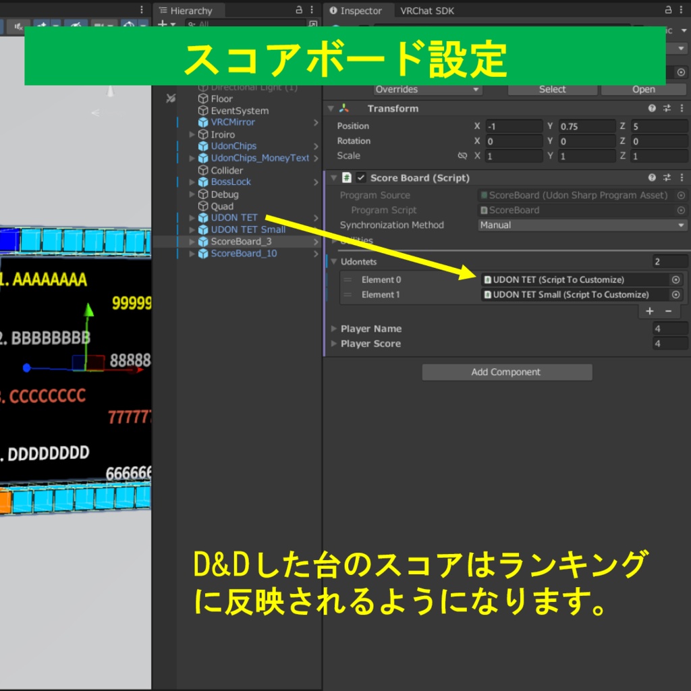Grab drag handle of Element 0
This screenshot has height=691, width=691.
pos(348,280)
